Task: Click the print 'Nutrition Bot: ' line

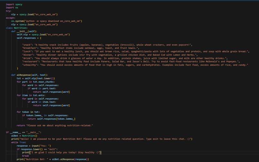Action: pyautogui.click(x=53, y=159)
